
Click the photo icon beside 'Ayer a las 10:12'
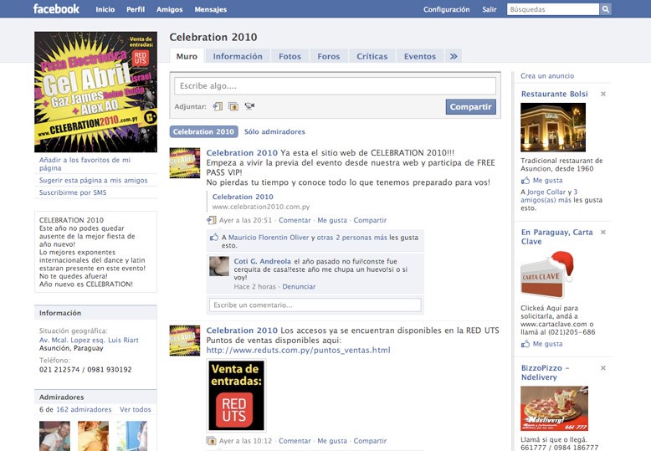[x=212, y=441]
